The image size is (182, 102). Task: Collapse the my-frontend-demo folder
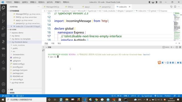pos(20,42)
